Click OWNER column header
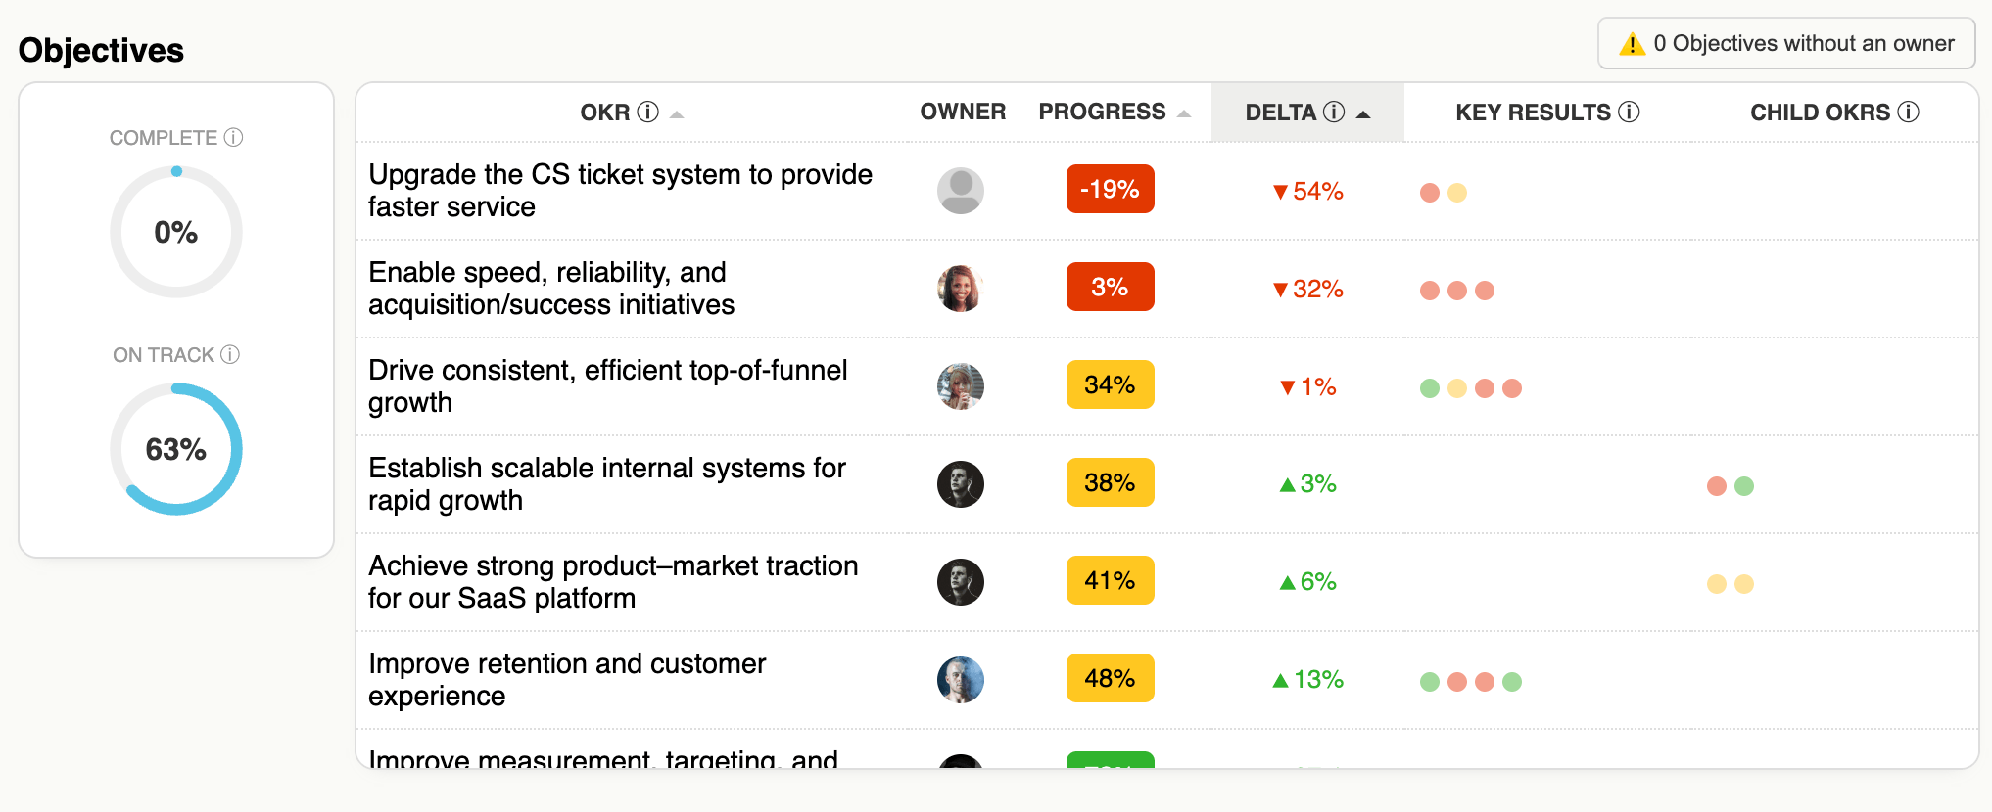The width and height of the screenshot is (1992, 812). tap(962, 112)
